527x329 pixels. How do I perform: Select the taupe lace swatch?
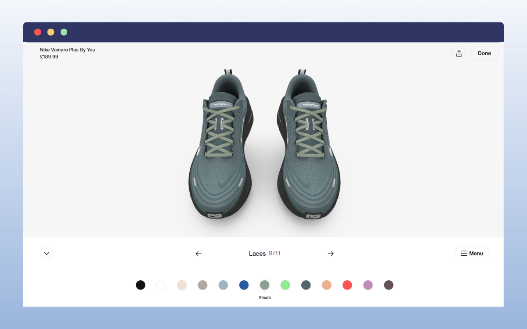[202, 285]
